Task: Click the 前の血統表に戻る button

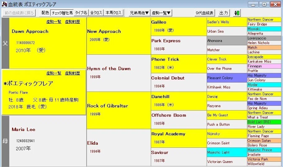Action: [19, 13]
